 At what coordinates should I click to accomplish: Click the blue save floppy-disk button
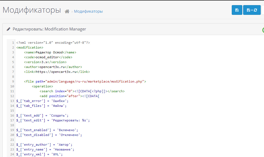tap(237, 10)
